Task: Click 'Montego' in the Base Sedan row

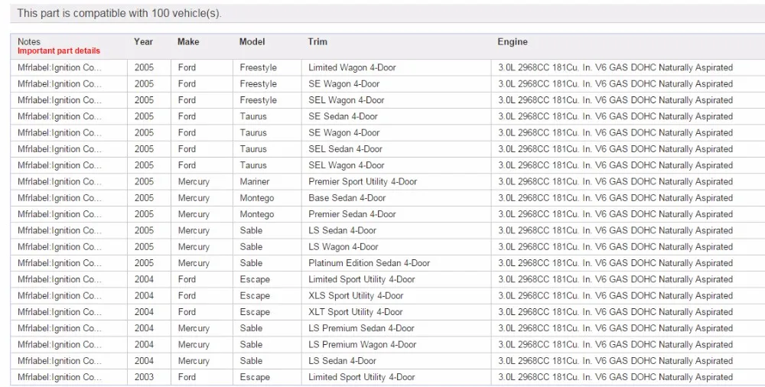Action: tap(256, 197)
